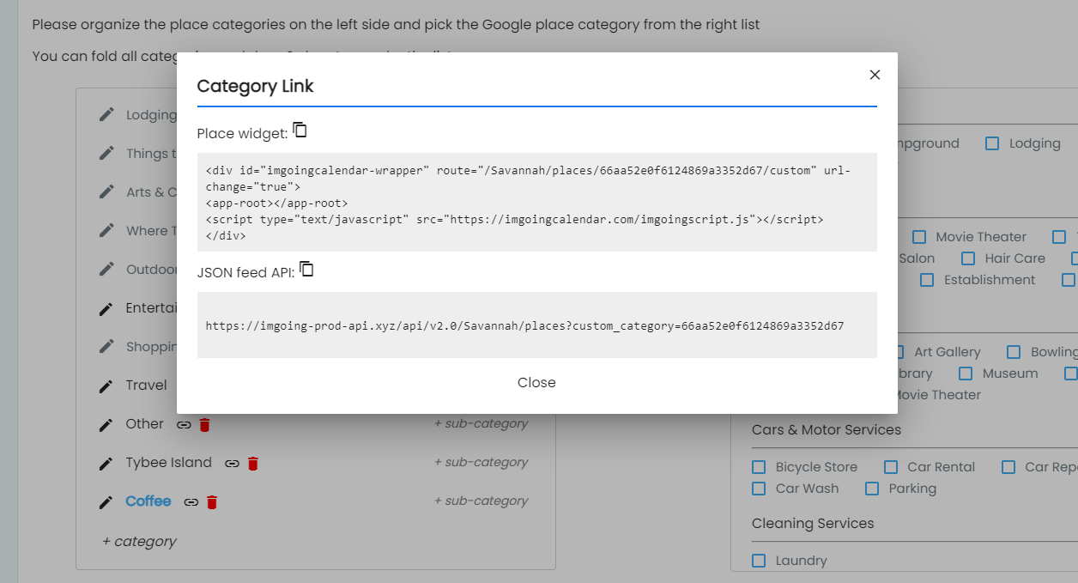
Task: Edit the Things category pencil icon
Action: pyautogui.click(x=106, y=153)
